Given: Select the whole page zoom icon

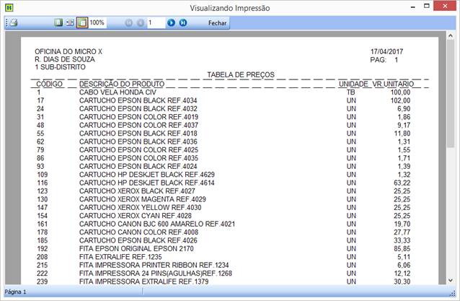Looking at the screenshot, I should [59, 23].
